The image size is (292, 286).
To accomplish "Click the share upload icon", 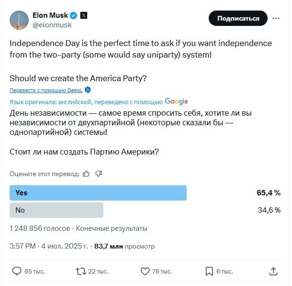I will point(273,271).
